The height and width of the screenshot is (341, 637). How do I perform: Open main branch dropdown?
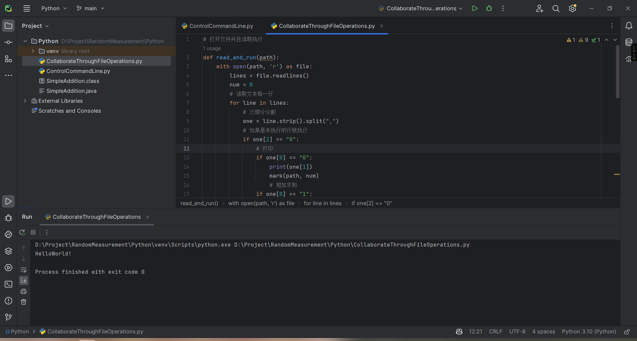pos(90,8)
